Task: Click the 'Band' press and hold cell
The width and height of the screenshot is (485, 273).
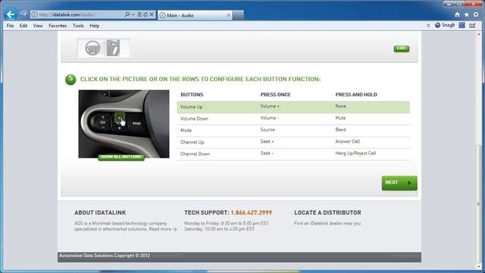Action: click(340, 130)
